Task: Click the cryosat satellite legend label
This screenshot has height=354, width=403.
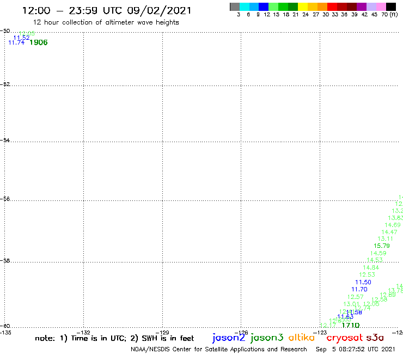Action: (345, 338)
